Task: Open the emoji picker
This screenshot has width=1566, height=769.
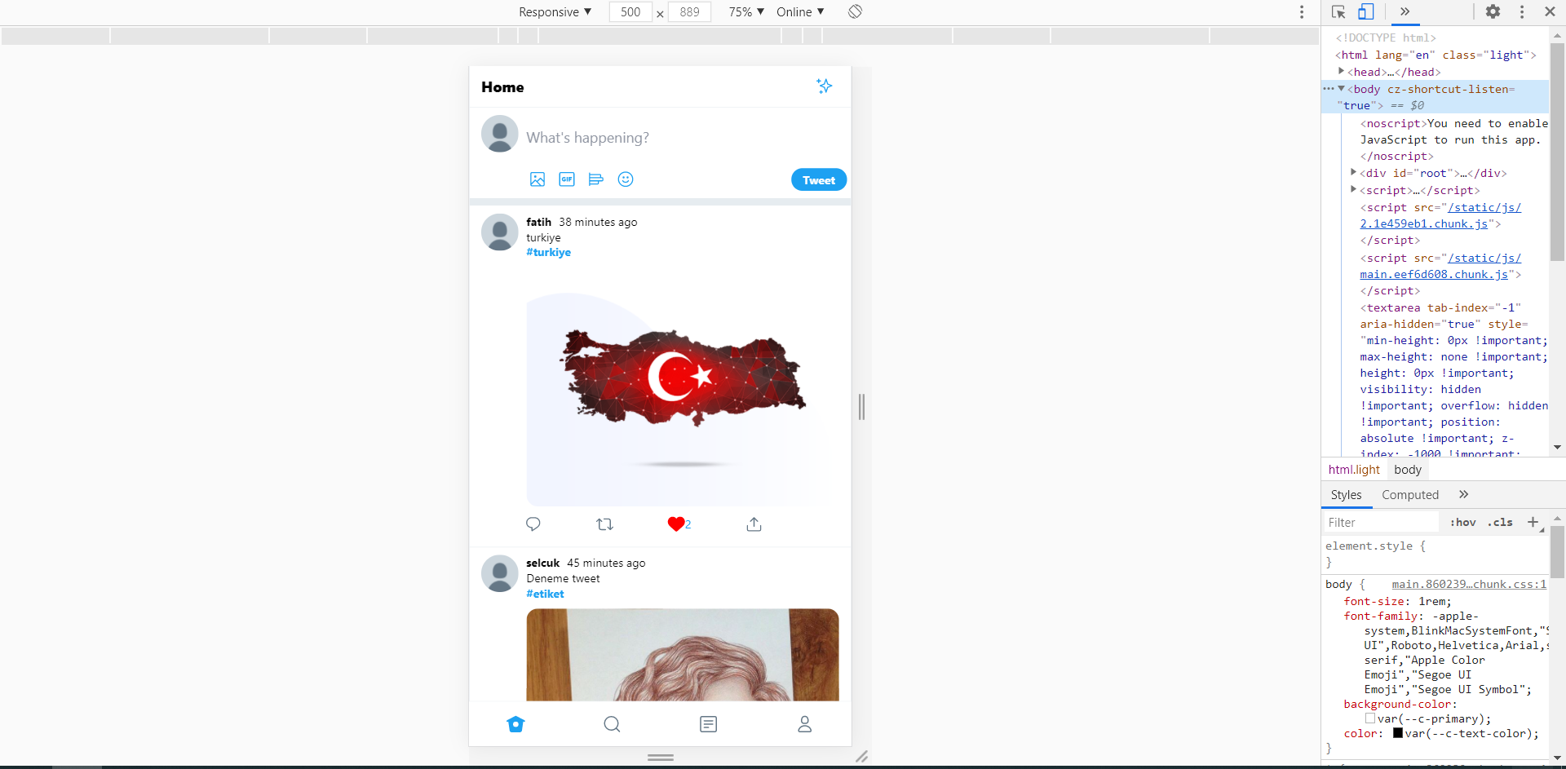Action: coord(626,179)
